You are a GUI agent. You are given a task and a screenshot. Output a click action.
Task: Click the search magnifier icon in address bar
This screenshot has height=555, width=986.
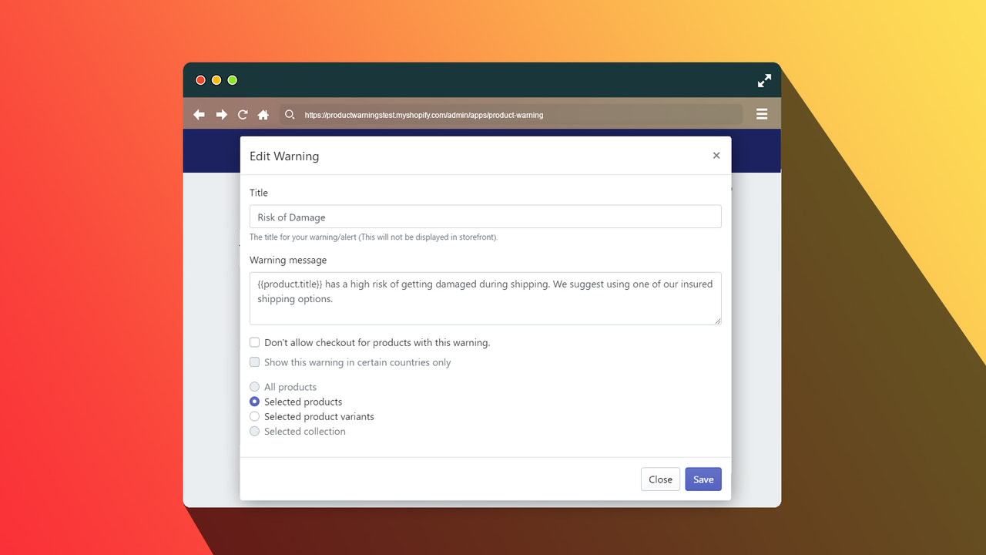point(290,114)
